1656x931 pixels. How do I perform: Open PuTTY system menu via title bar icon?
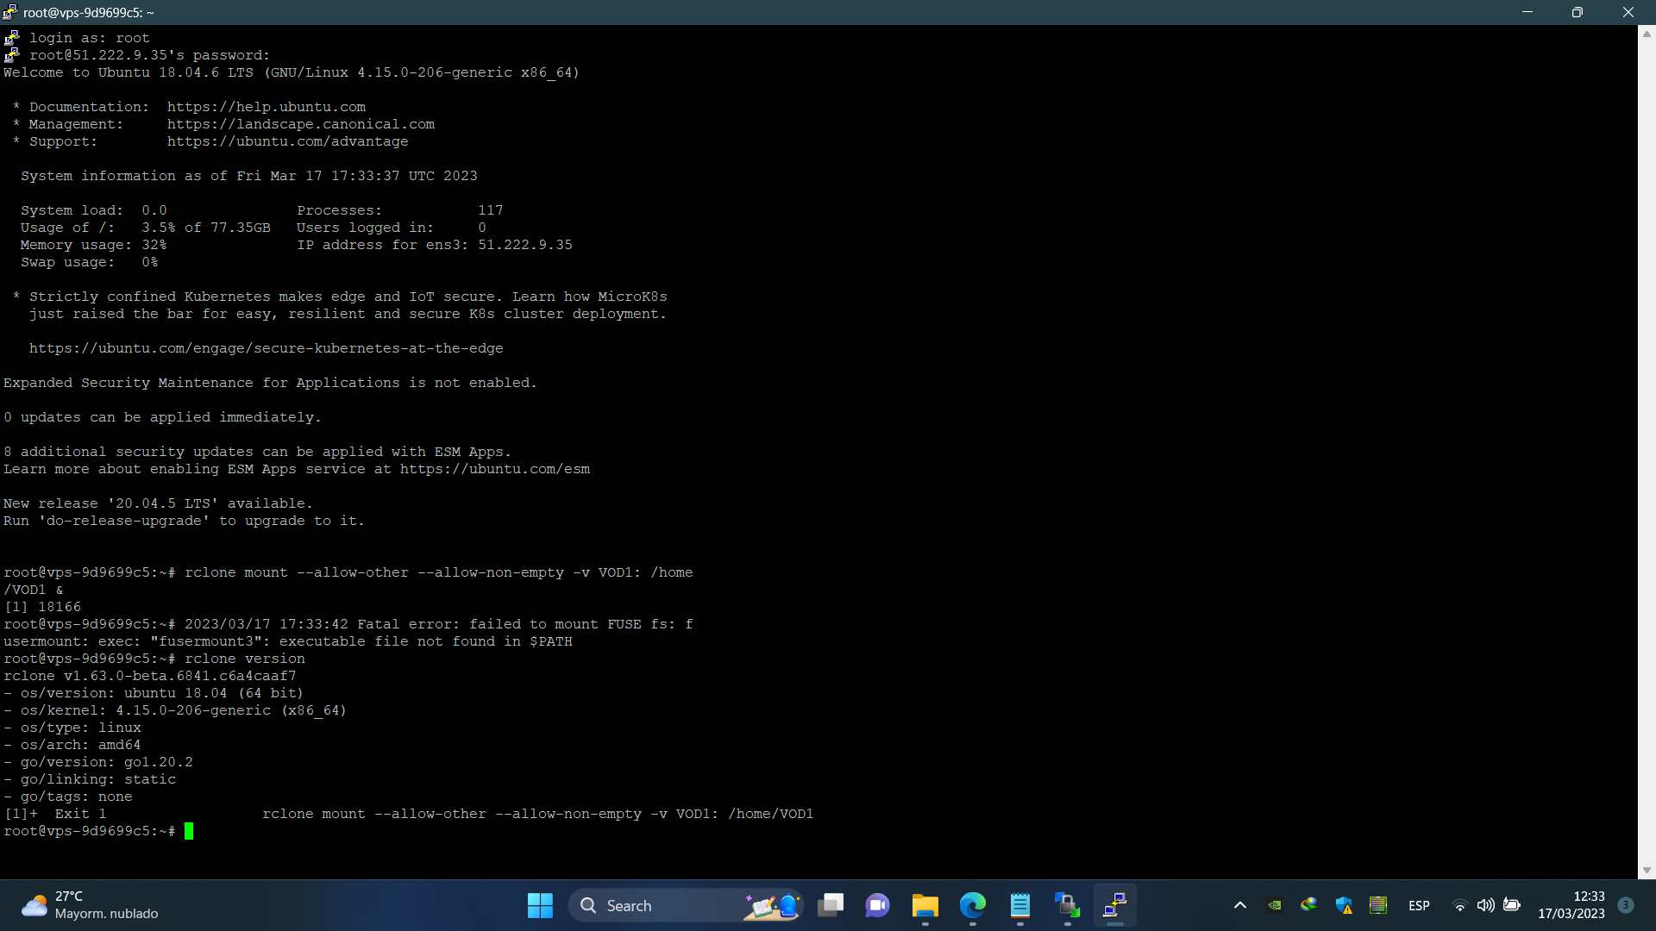coord(9,12)
